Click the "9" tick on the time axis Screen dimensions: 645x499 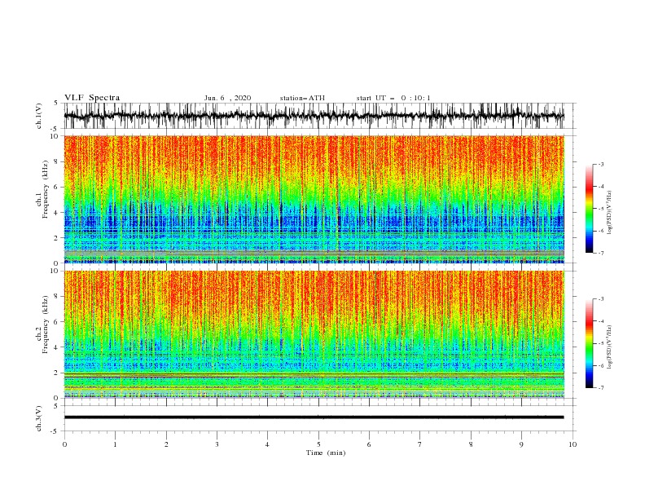[x=521, y=444]
